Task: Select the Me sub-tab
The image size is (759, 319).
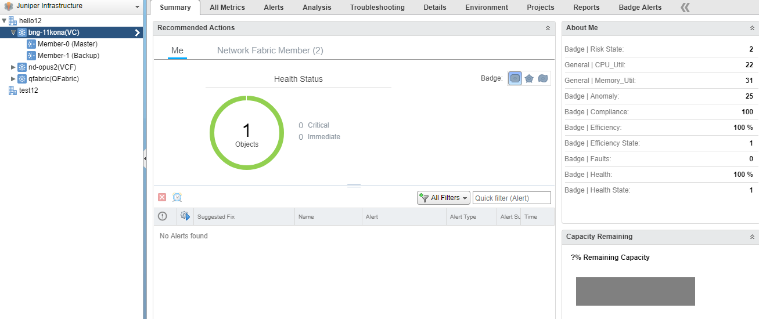Action: (x=177, y=50)
